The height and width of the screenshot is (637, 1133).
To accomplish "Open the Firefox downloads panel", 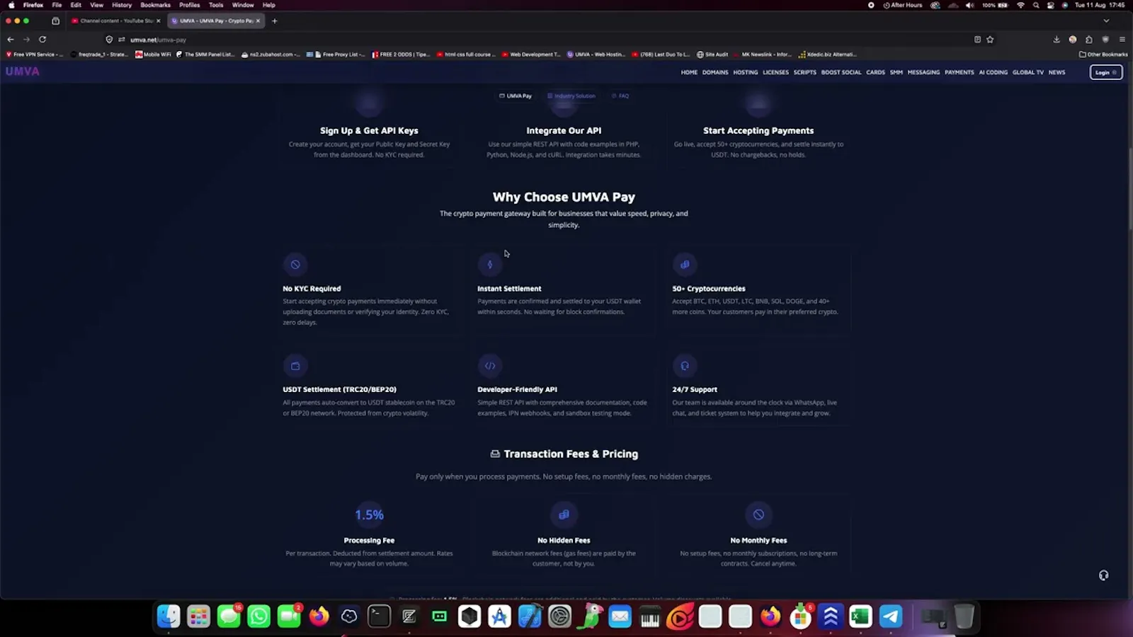I will (x=1057, y=40).
